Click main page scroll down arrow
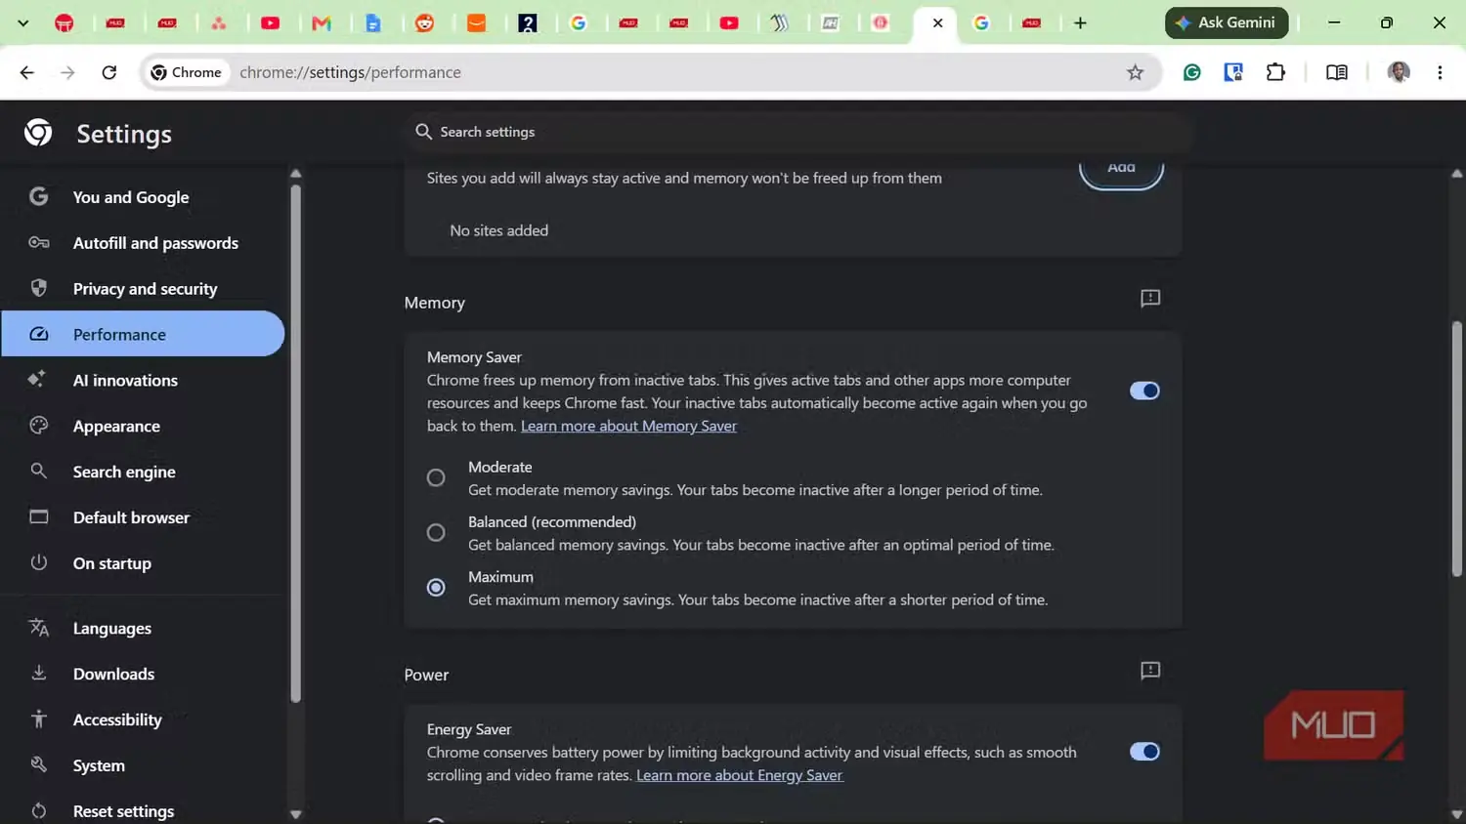The image size is (1466, 824). pyautogui.click(x=1457, y=814)
